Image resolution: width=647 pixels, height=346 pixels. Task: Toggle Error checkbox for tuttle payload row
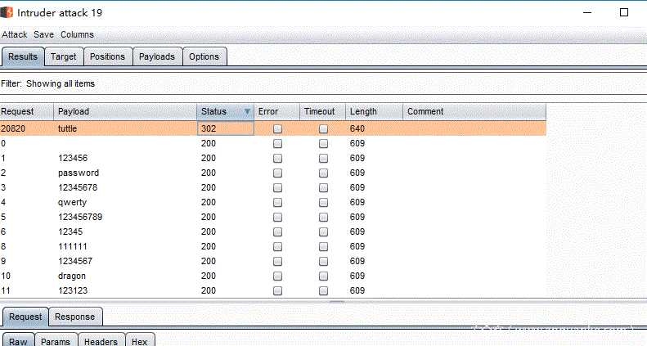tap(278, 129)
